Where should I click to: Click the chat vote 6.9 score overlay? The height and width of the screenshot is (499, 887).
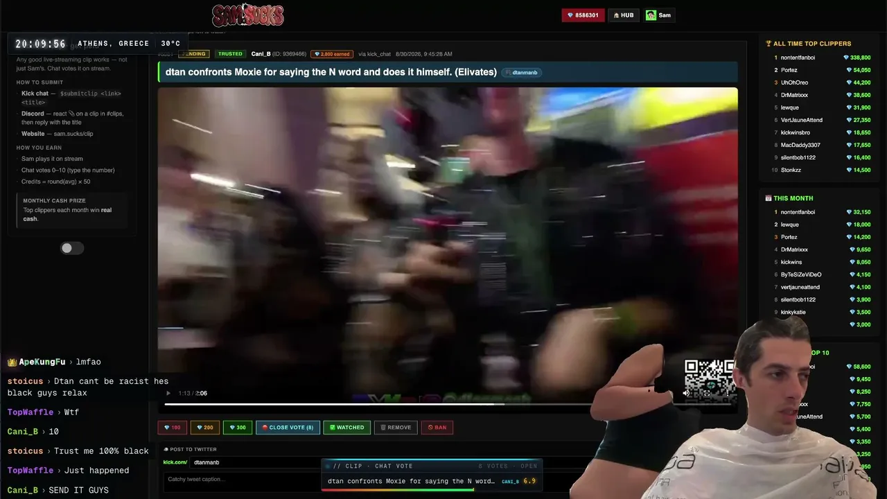529,481
